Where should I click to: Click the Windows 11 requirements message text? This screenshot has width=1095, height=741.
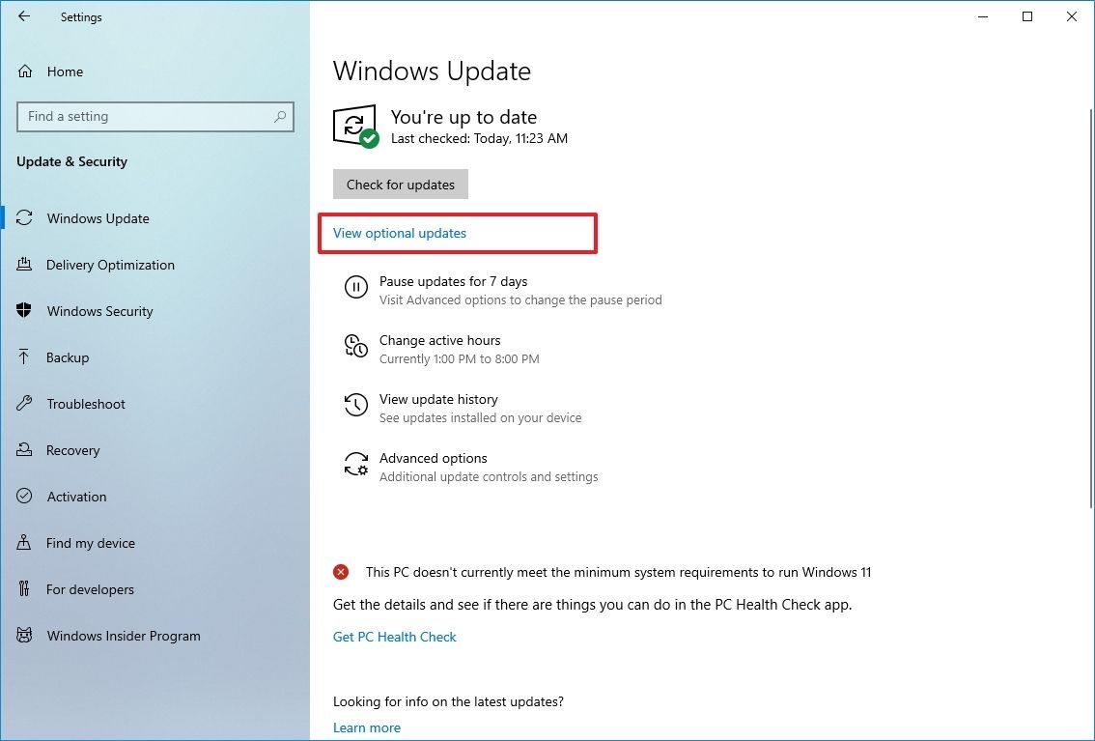pos(618,572)
